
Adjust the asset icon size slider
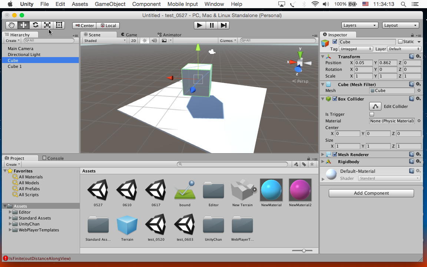coord(304,251)
